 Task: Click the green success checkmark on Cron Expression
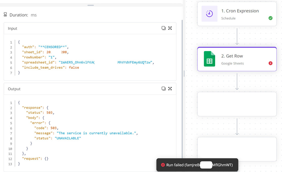(270, 18)
